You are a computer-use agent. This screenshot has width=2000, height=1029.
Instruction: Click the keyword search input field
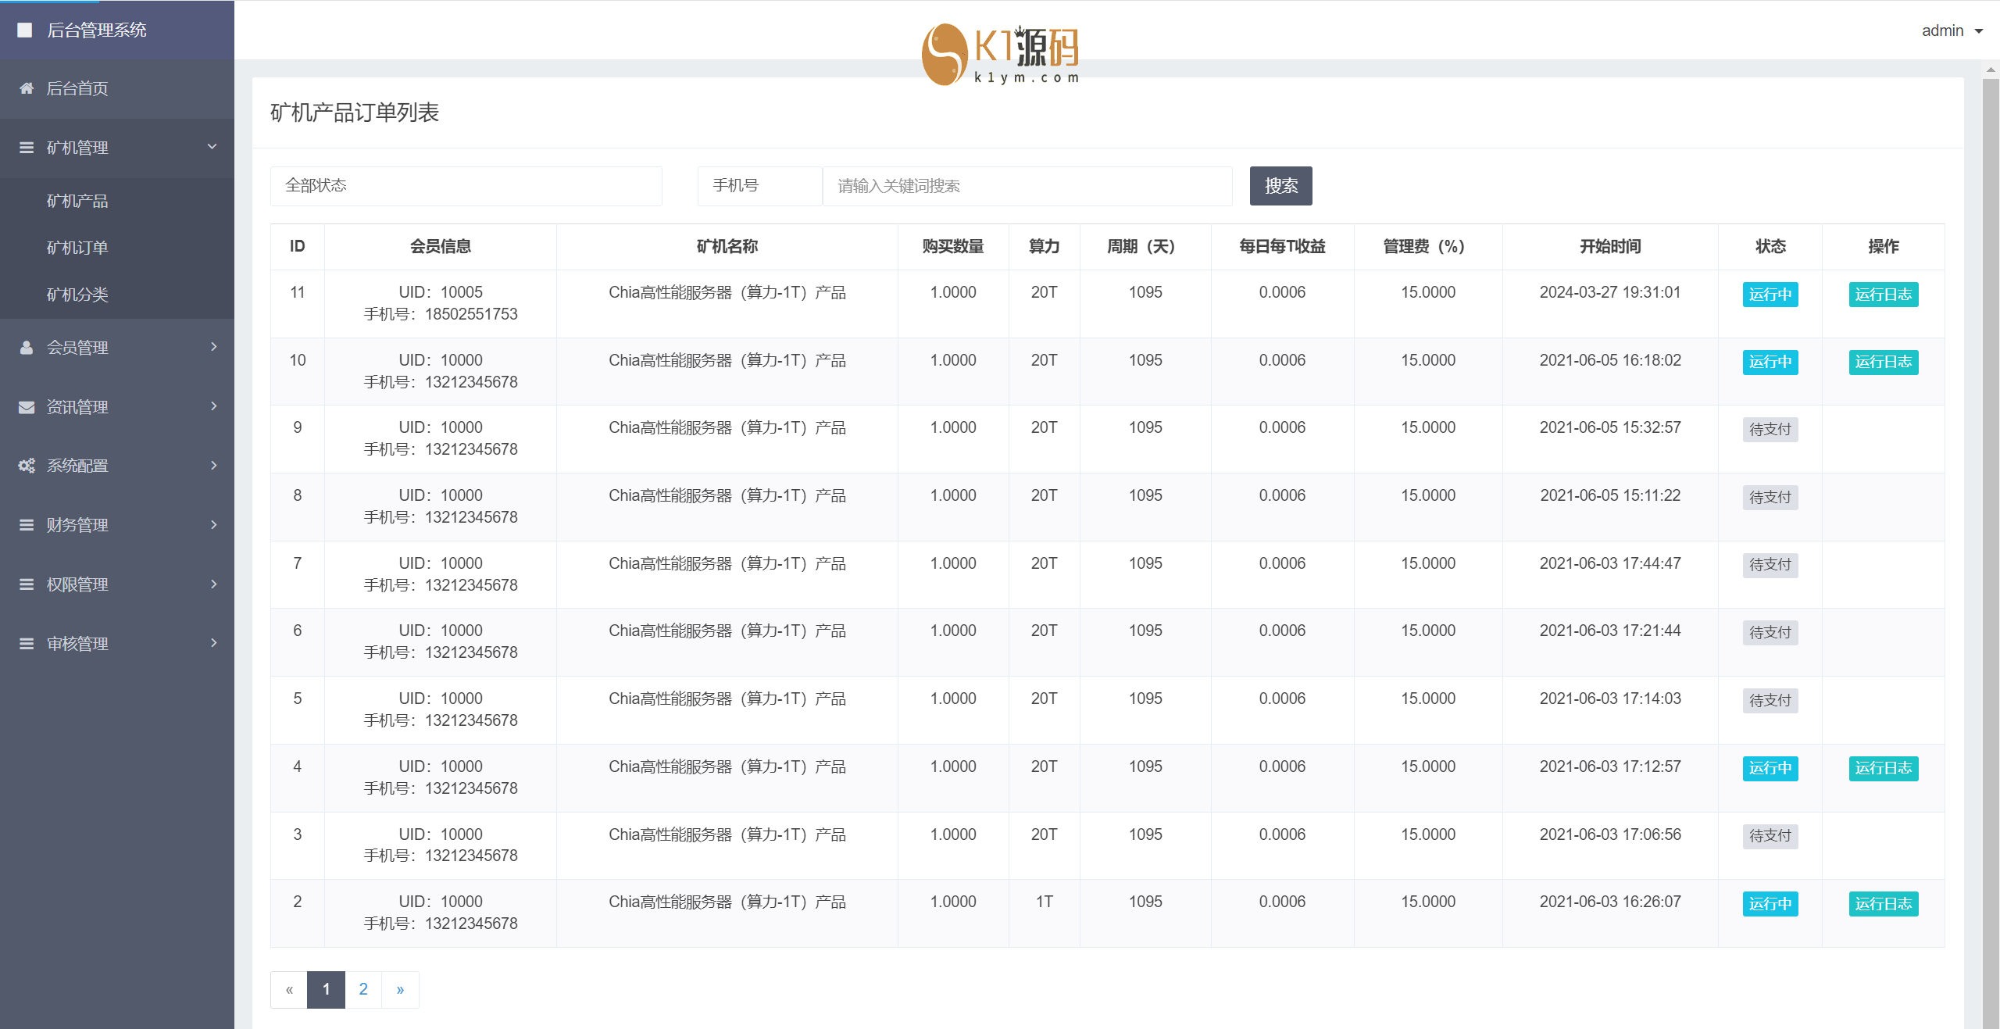pos(1027,186)
